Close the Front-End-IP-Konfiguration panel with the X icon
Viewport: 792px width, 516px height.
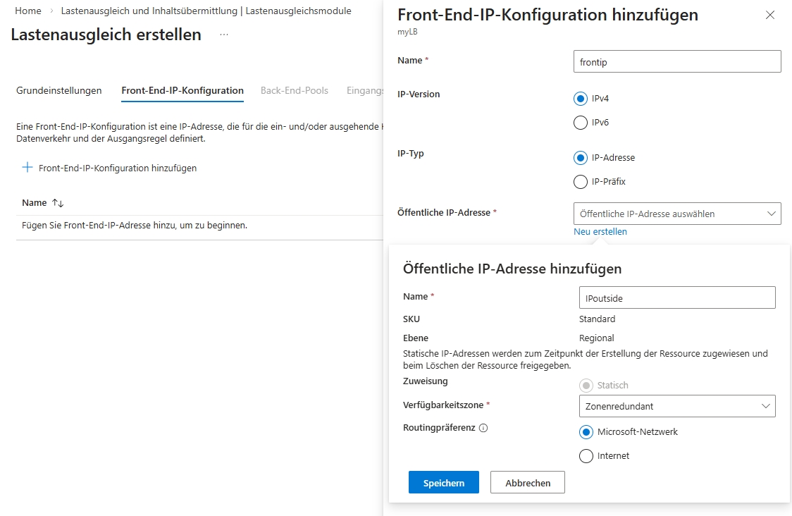pos(770,15)
